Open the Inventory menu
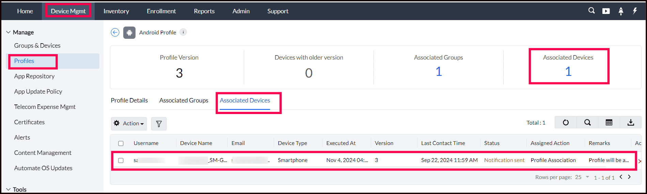 tap(116, 11)
